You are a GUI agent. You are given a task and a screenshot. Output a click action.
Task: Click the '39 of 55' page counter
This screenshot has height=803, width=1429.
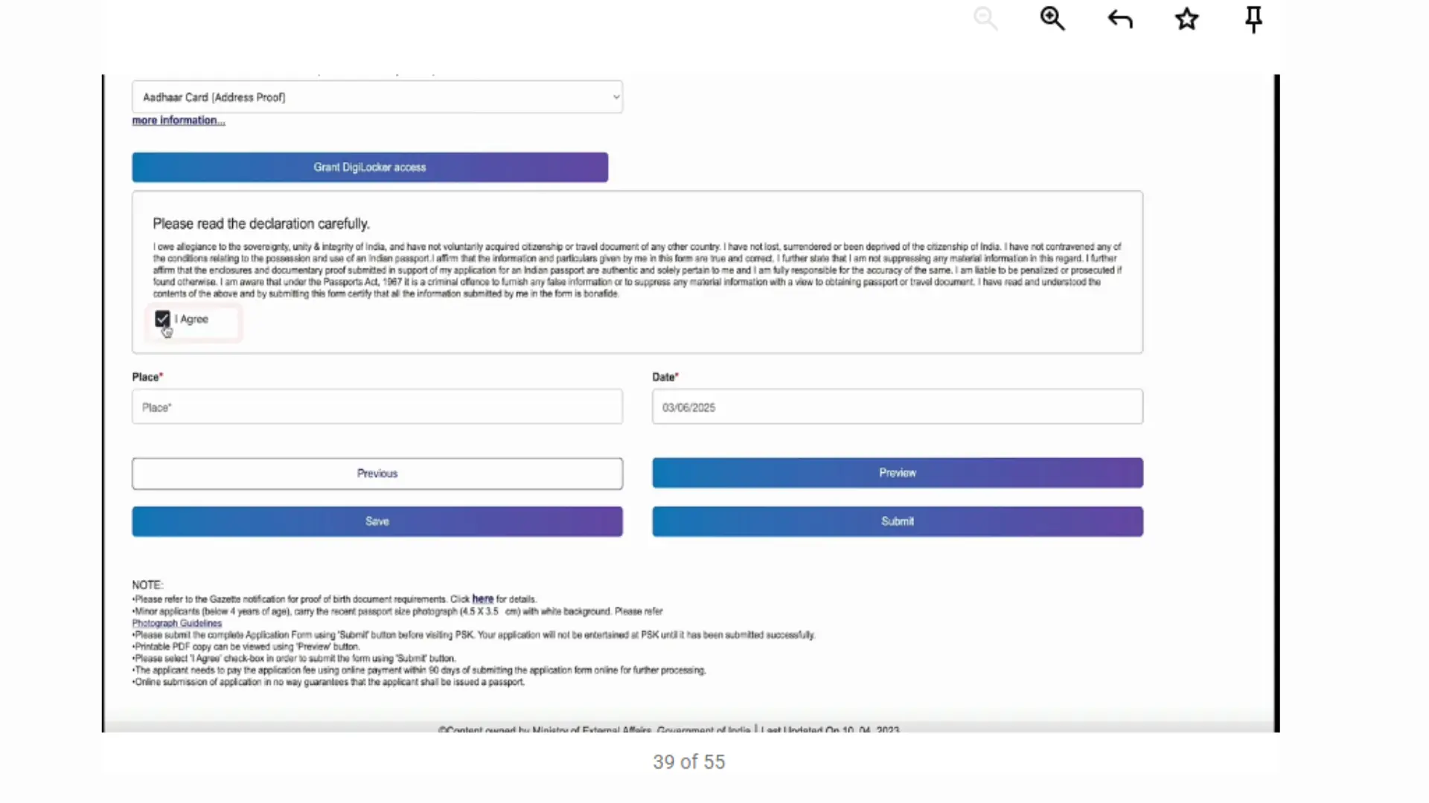(688, 762)
